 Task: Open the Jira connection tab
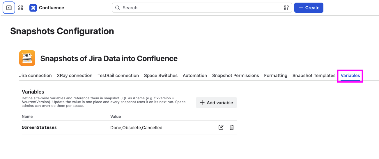pos(36,75)
